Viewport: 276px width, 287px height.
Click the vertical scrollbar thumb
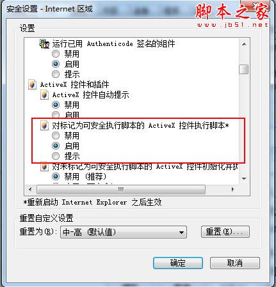(244, 69)
